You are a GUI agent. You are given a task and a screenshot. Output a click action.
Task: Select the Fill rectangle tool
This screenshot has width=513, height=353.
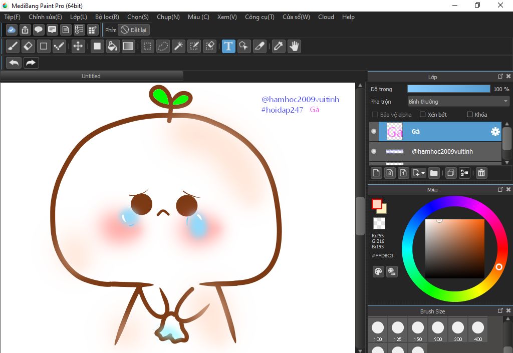[97, 46]
